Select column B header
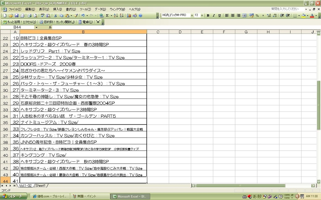 (83, 32)
